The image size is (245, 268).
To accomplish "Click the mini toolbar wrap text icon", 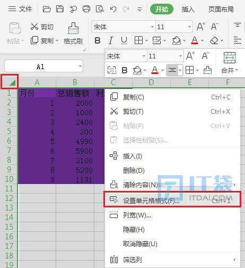I will 112,70.
